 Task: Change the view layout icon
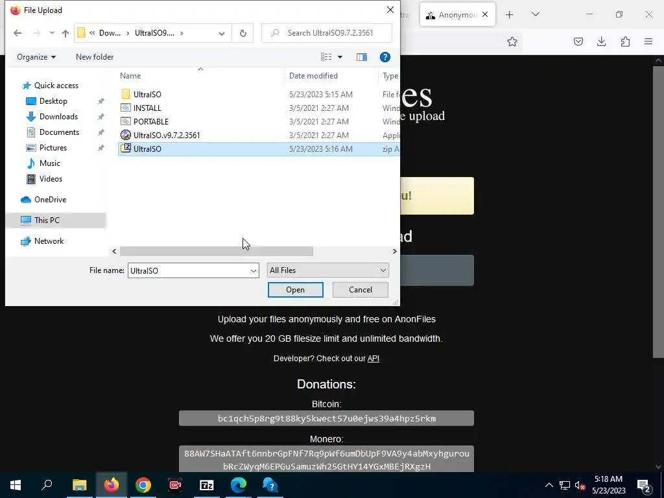point(326,57)
